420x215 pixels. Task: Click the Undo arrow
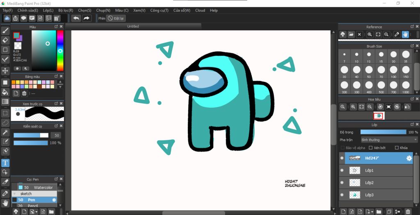(x=76, y=18)
